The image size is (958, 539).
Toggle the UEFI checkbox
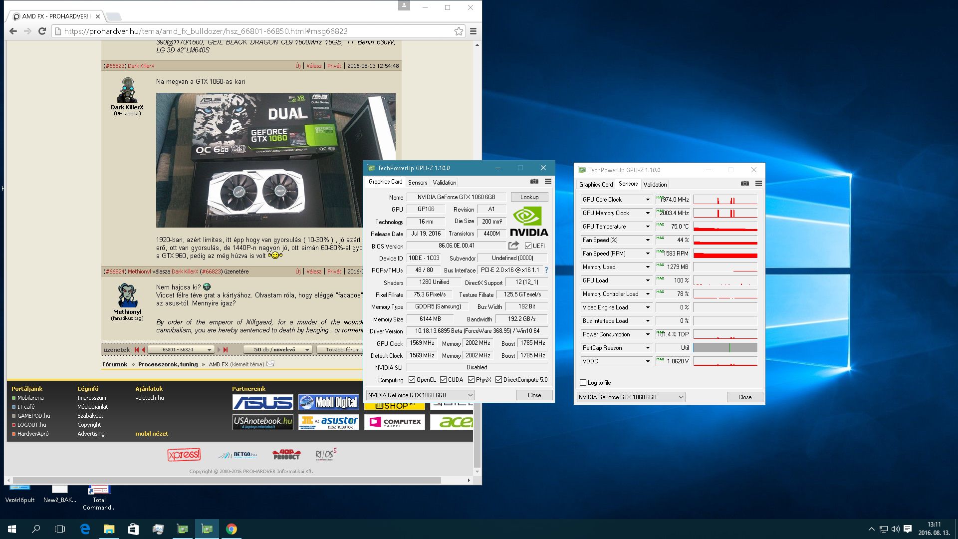pyautogui.click(x=528, y=246)
